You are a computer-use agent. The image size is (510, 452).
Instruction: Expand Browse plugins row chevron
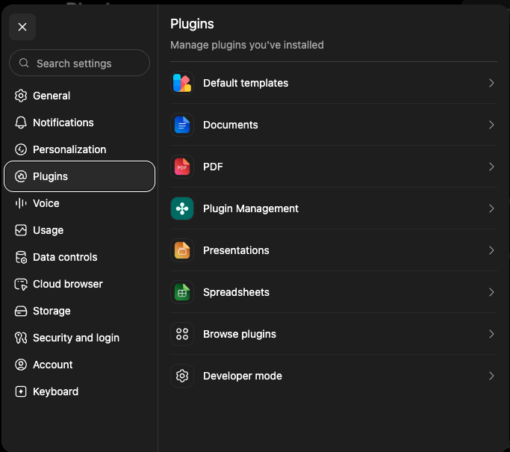pos(491,334)
